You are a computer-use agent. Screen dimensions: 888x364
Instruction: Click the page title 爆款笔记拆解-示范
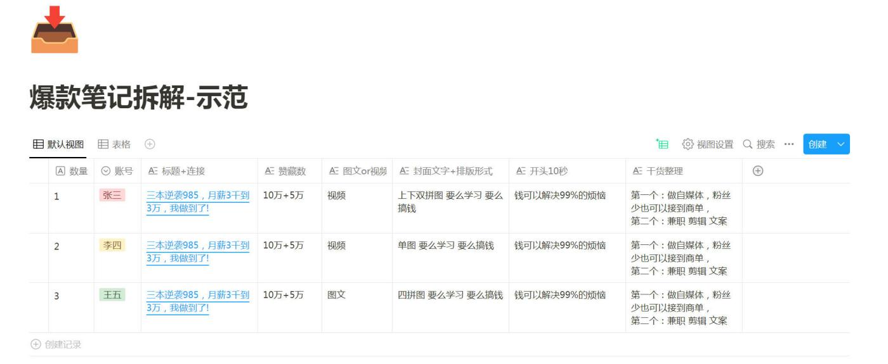(138, 97)
